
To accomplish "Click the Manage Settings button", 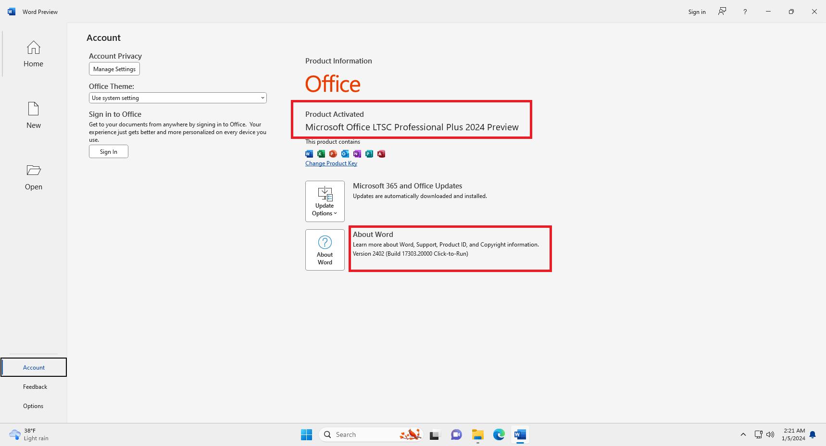I will click(x=114, y=69).
